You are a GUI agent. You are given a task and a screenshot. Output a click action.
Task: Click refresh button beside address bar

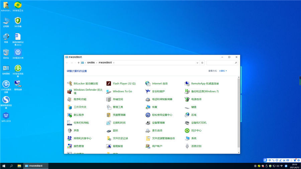pyautogui.click(x=202, y=62)
